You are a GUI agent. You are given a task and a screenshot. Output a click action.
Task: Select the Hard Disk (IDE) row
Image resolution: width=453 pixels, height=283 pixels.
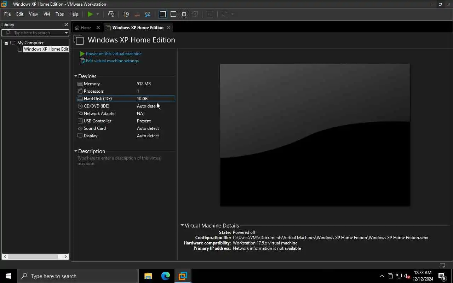tap(126, 99)
